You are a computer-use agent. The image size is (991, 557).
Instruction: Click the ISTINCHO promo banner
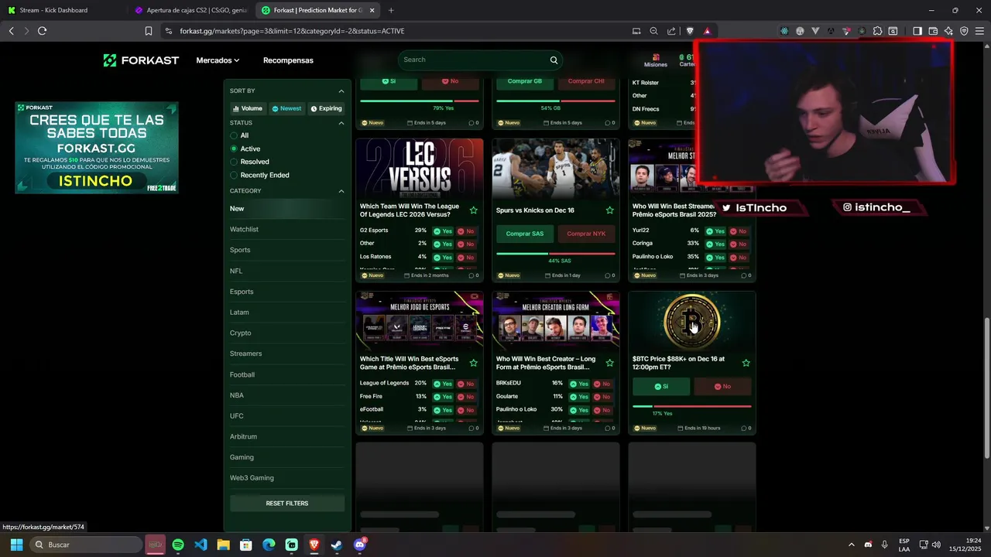[97, 148]
